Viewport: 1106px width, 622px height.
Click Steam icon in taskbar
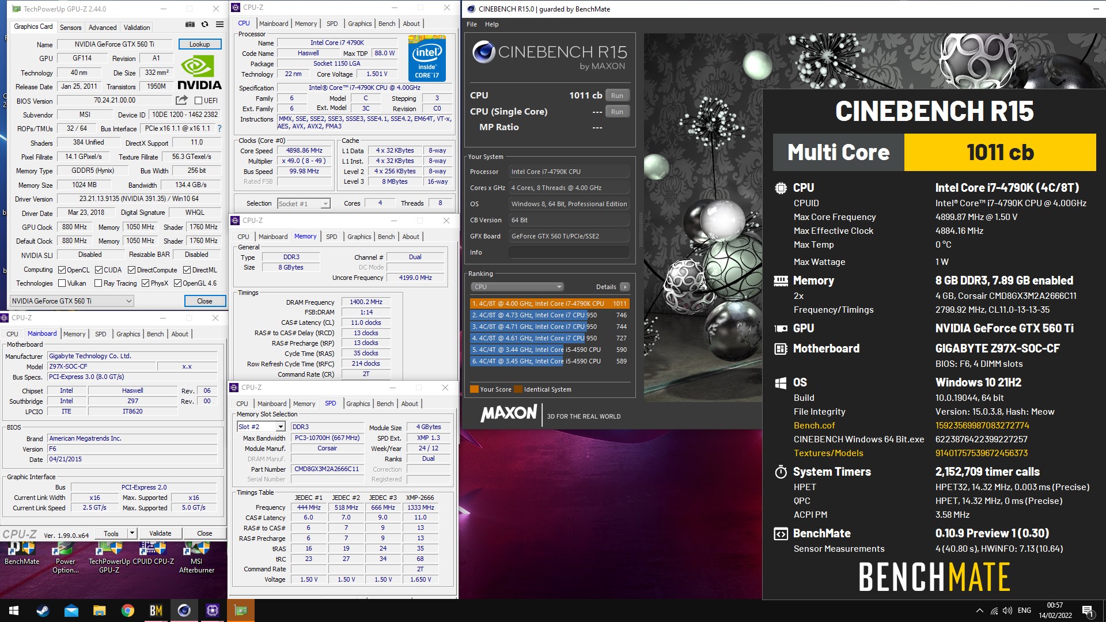[x=43, y=610]
